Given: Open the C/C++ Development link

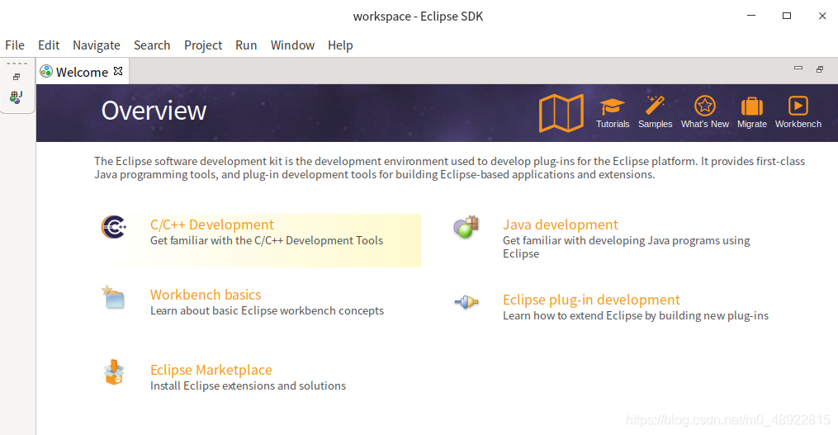Looking at the screenshot, I should [x=211, y=225].
